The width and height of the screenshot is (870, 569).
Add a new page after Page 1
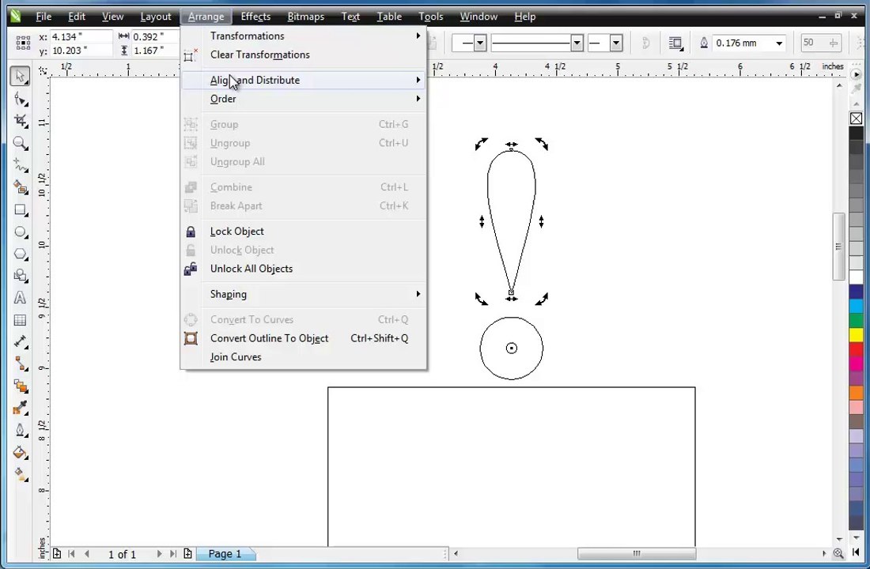187,553
